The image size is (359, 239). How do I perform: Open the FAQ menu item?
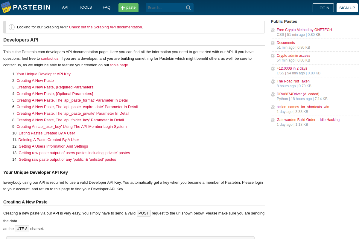tap(107, 7)
